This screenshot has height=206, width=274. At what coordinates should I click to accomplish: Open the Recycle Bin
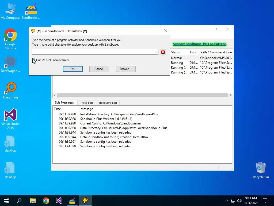pyautogui.click(x=261, y=170)
